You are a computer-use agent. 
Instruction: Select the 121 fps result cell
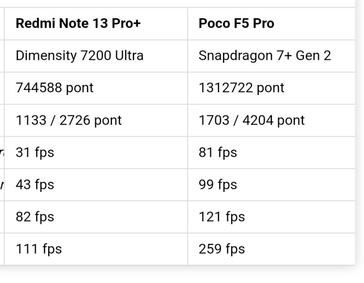tap(271, 217)
